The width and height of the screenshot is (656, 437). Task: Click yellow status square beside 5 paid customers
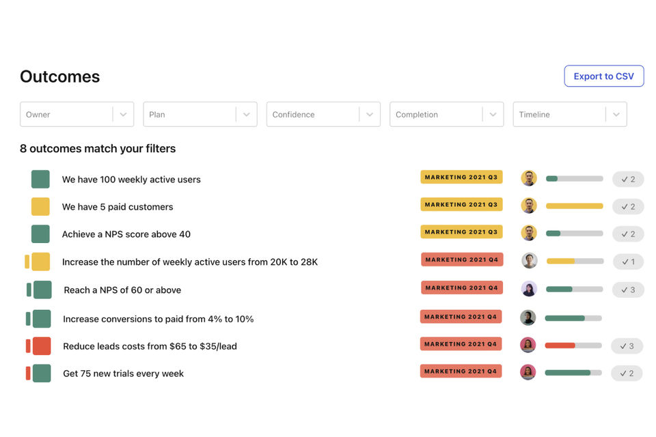[x=40, y=207]
